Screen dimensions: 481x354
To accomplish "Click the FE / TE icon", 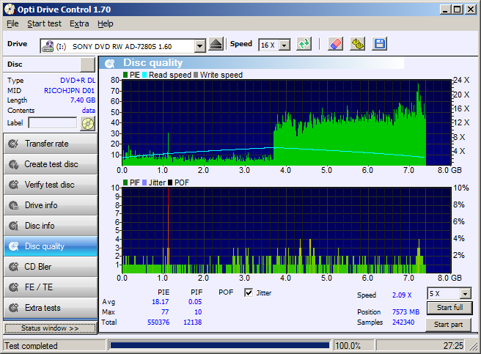I will [x=13, y=287].
